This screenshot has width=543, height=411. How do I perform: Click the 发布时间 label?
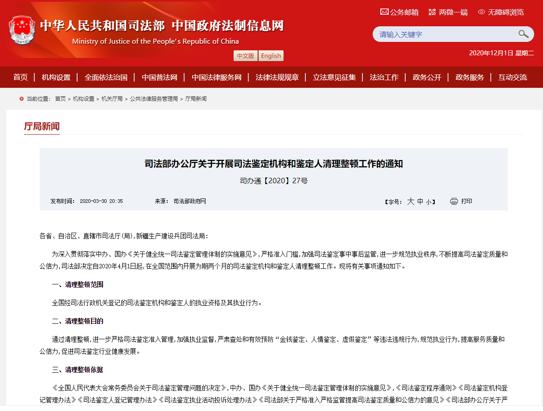62,201
